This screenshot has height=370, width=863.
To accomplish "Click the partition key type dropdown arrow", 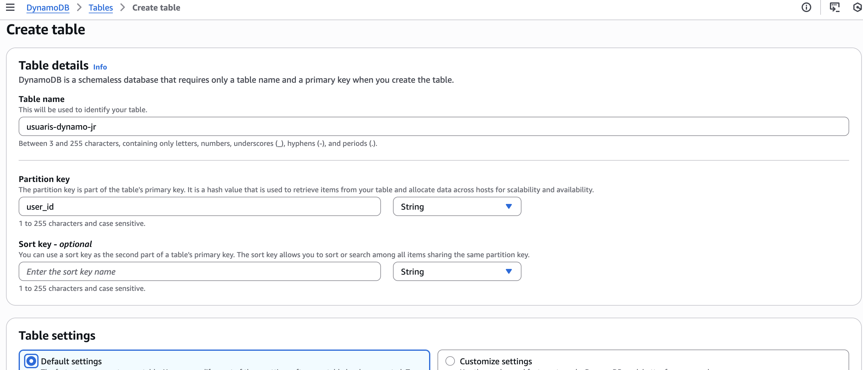I will [509, 207].
